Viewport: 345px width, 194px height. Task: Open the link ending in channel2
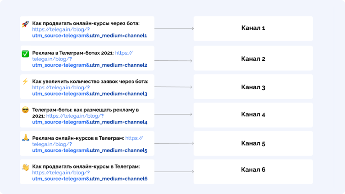click(90, 59)
